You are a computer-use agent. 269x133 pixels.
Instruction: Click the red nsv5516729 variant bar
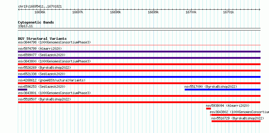click(236, 121)
